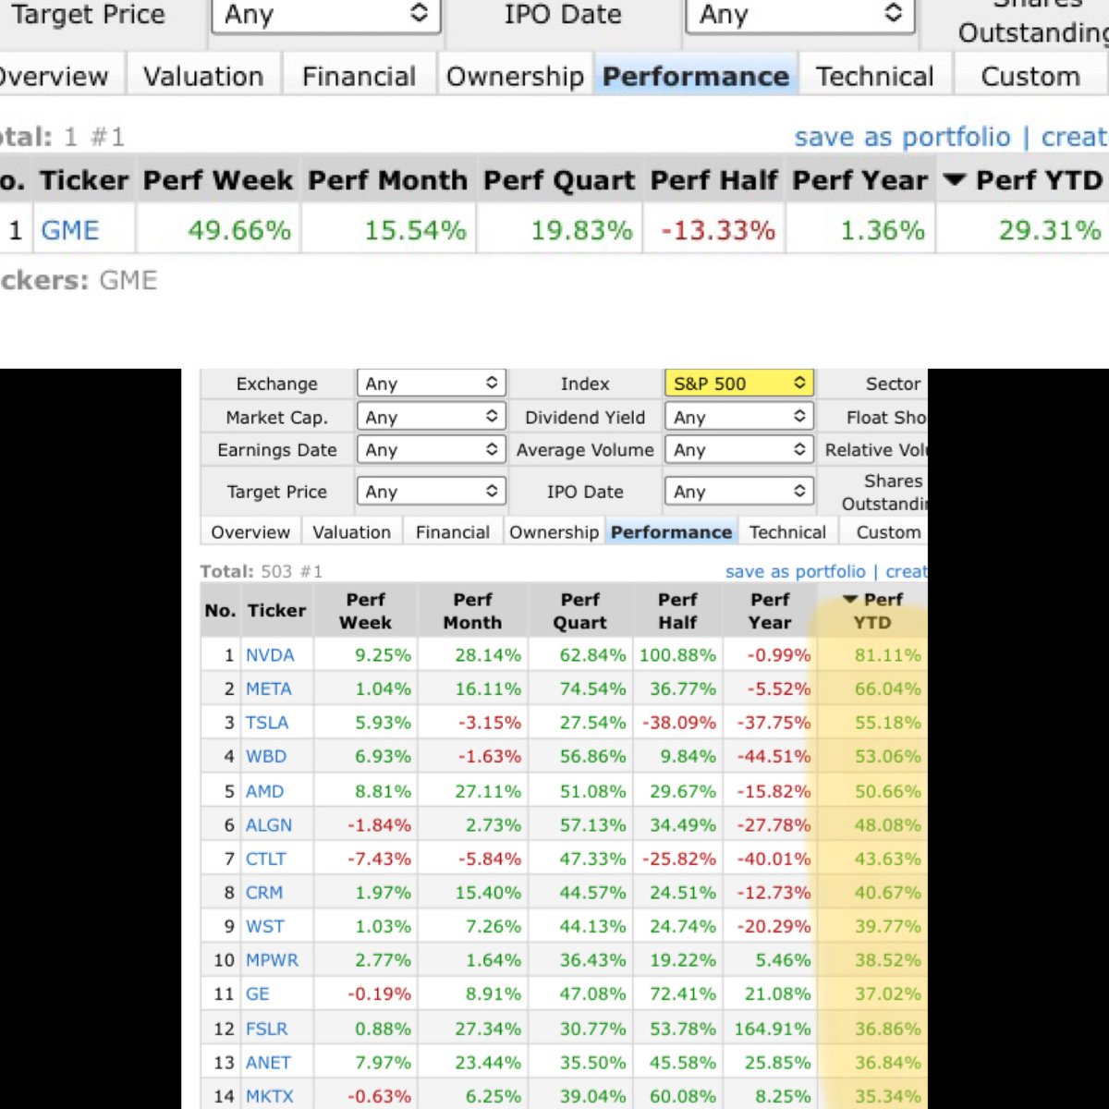Open the IPO Date dropdown in the top screenshot
1109x1109 pixels.
point(799,16)
